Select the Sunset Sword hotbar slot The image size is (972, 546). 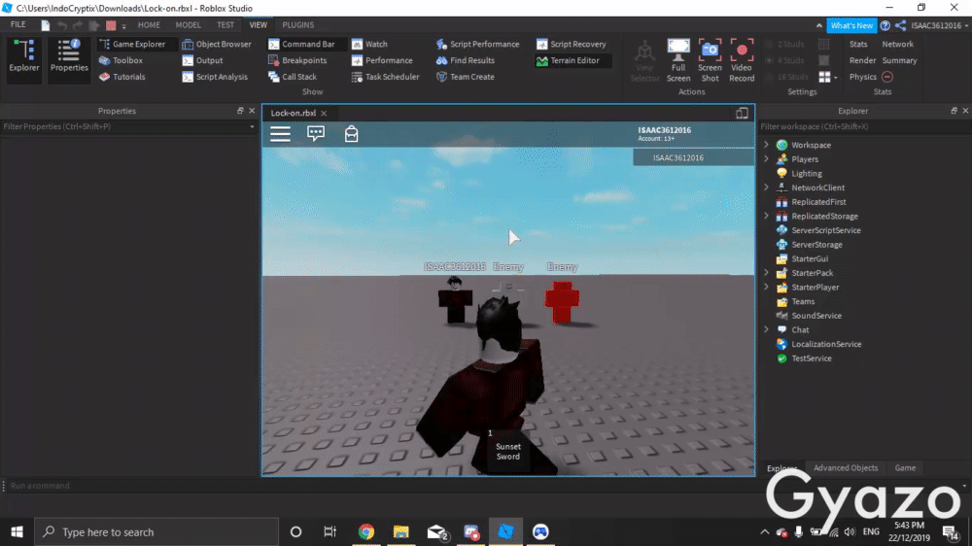pyautogui.click(x=507, y=451)
